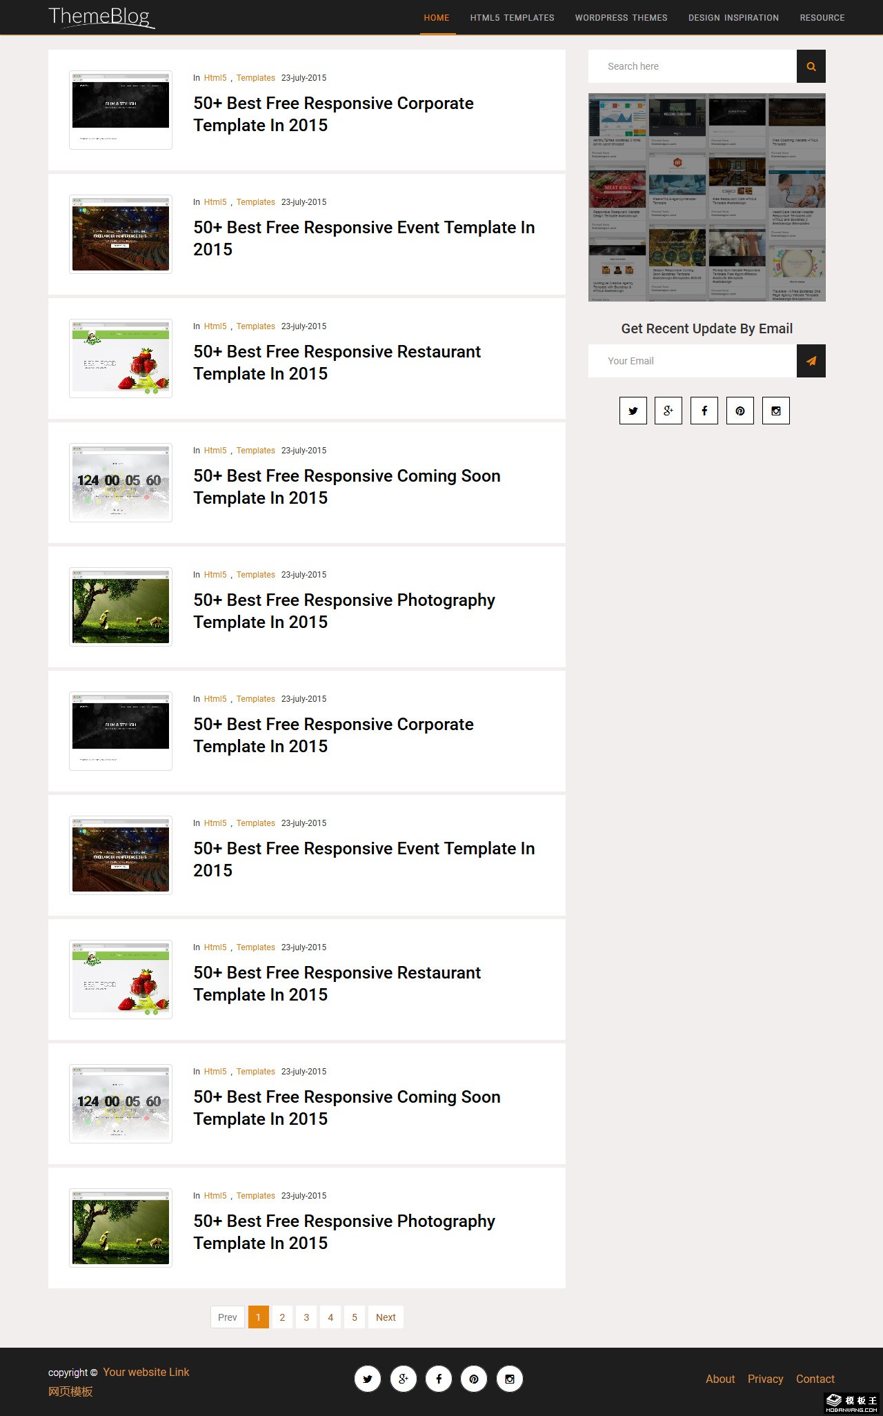The height and width of the screenshot is (1416, 883).
Task: Click the footer Instagram icon
Action: point(510,1379)
